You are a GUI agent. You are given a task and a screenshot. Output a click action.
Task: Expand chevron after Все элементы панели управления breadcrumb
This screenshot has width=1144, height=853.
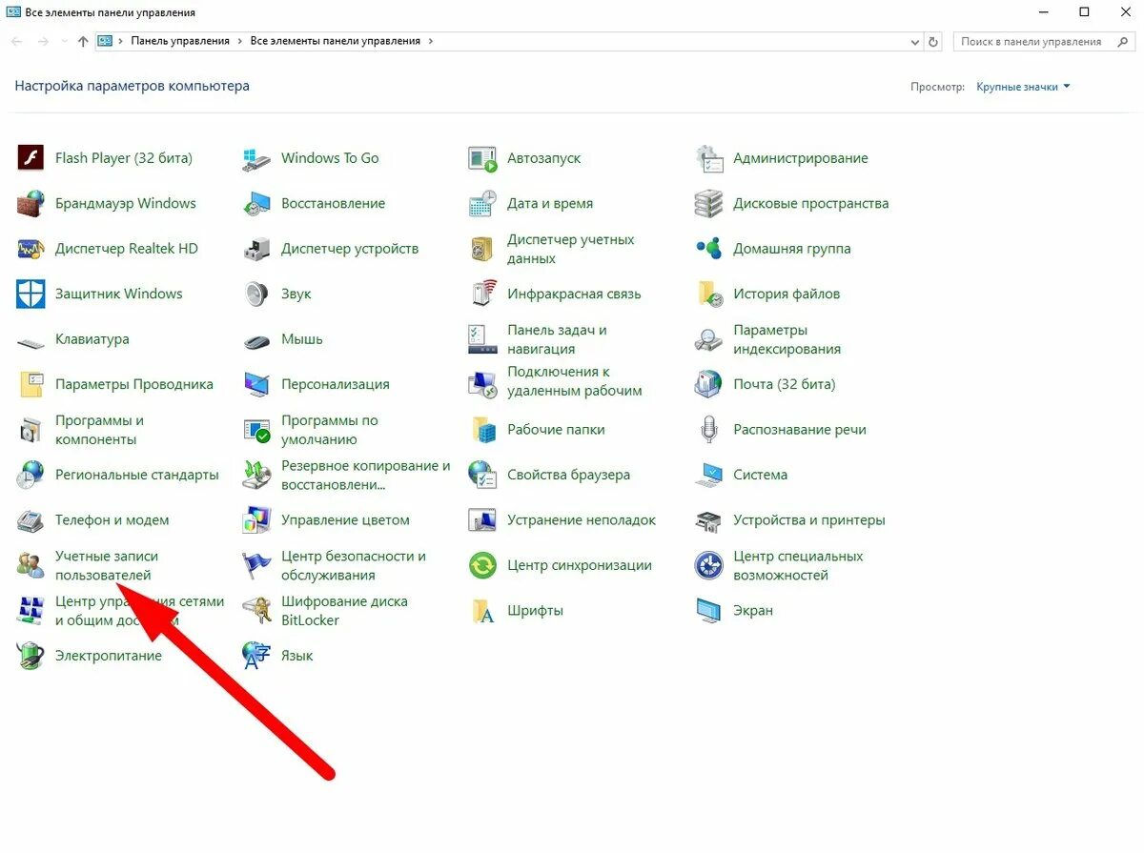430,42
